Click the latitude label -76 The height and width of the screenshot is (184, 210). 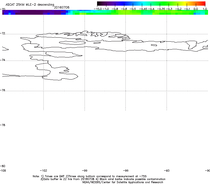click(x=3, y=90)
